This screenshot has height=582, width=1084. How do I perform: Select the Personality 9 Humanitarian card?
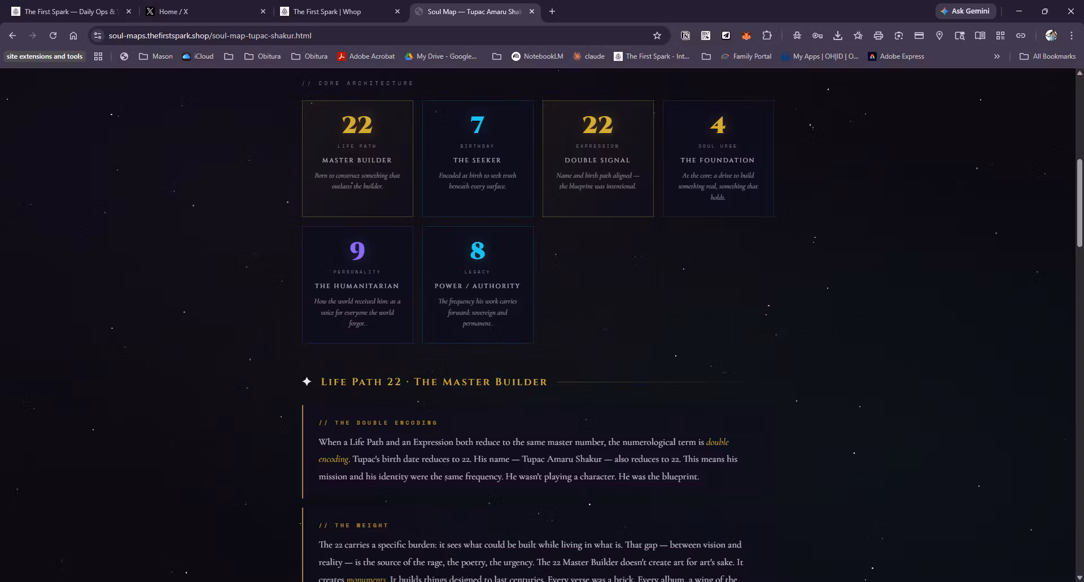pyautogui.click(x=357, y=285)
